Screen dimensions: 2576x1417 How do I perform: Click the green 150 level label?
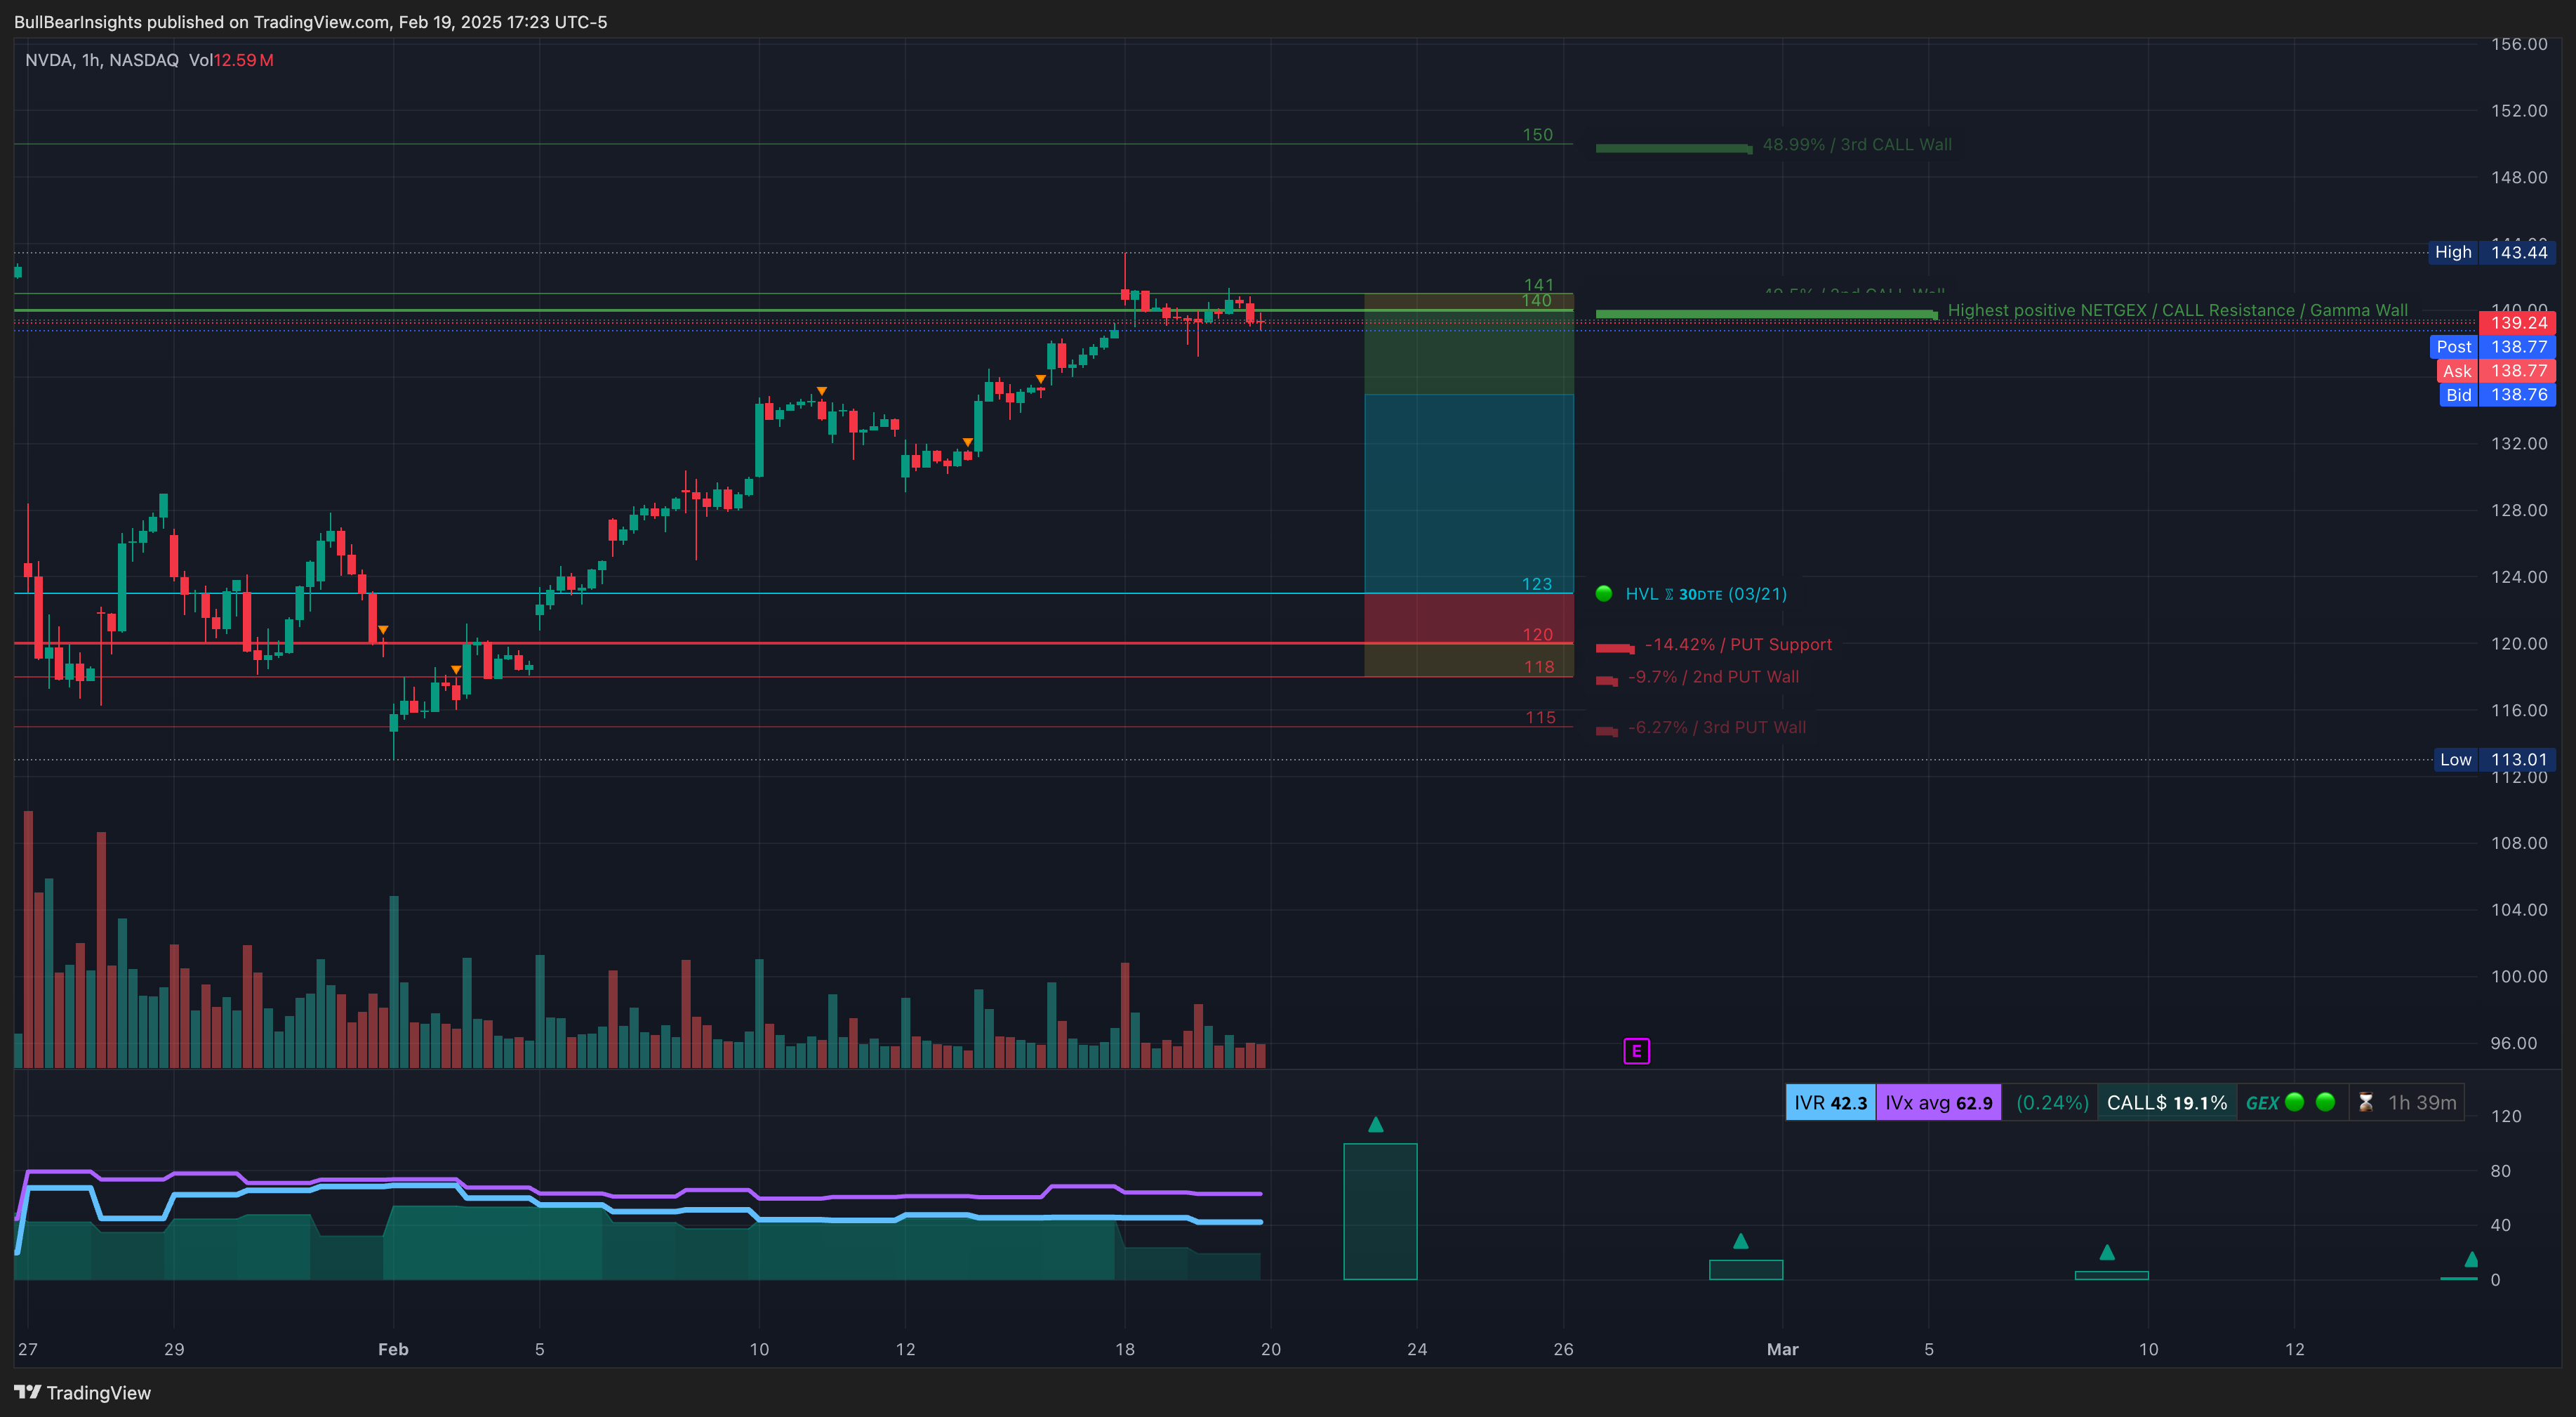(x=1538, y=134)
